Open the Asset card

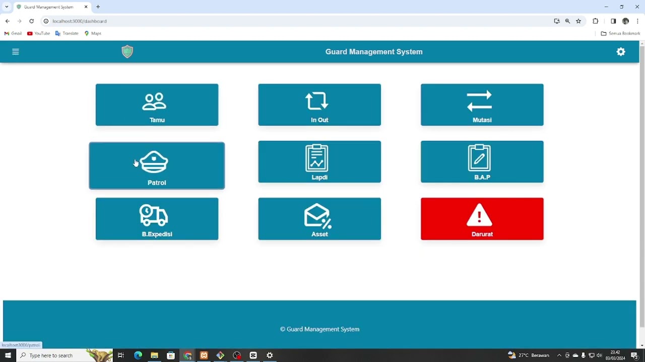tap(319, 219)
